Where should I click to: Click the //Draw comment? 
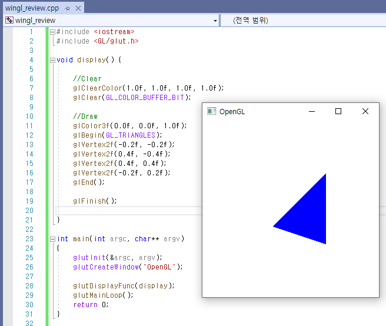pos(85,117)
